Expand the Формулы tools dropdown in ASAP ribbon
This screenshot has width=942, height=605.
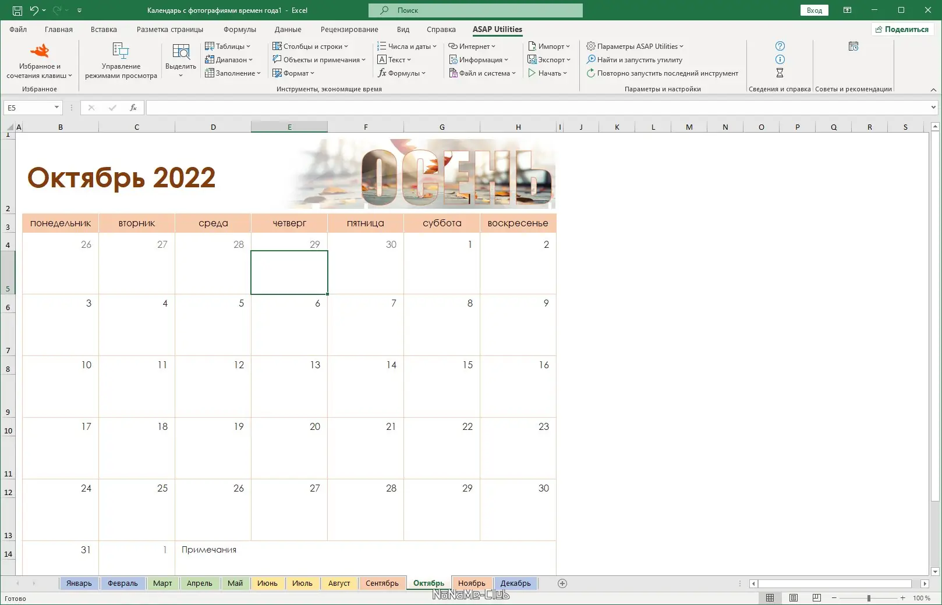(402, 73)
